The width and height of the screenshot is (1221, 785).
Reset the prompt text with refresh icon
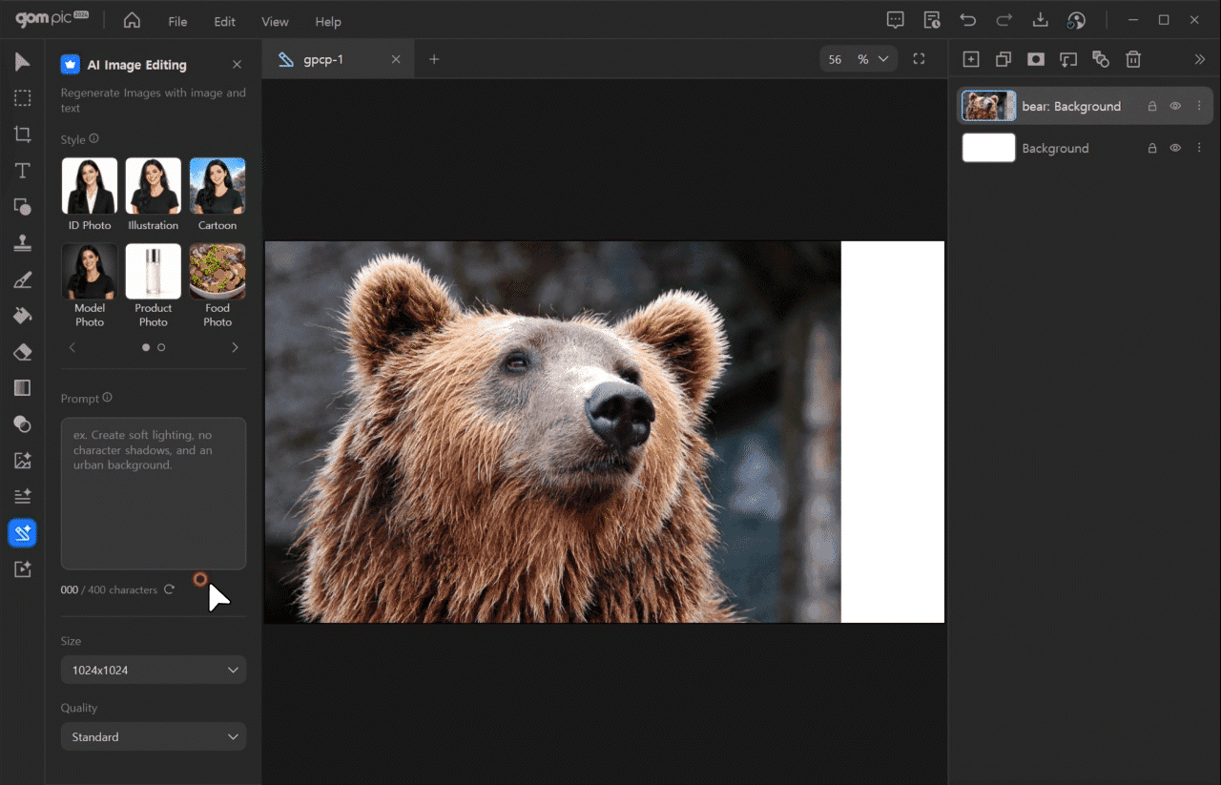(169, 589)
